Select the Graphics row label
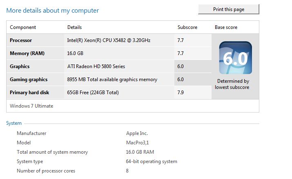Screen dimensions: 292x179 coord(20,66)
